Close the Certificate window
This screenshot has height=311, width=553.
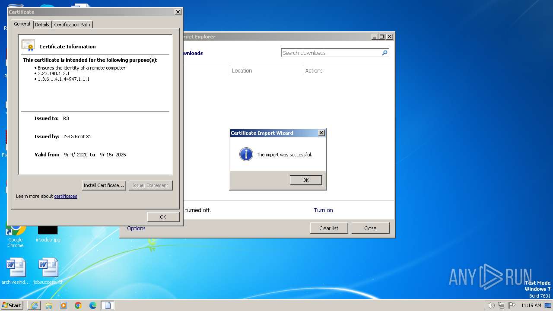(x=178, y=12)
